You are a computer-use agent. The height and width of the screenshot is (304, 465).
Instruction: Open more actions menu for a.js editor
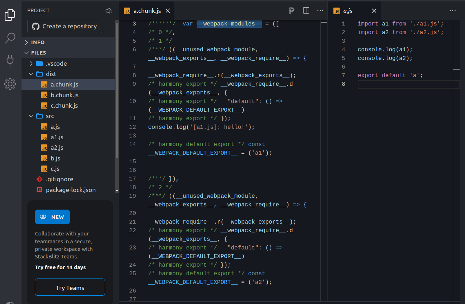(x=453, y=11)
